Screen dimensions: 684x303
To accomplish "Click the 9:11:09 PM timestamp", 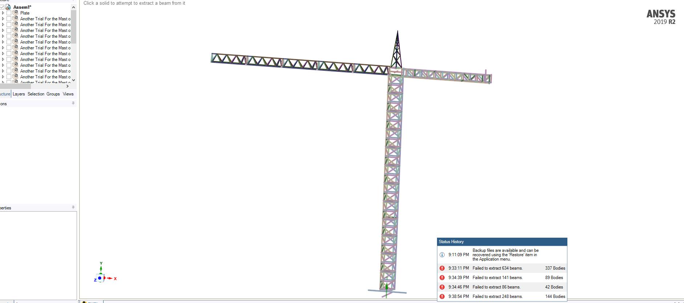I will pyautogui.click(x=458, y=255).
